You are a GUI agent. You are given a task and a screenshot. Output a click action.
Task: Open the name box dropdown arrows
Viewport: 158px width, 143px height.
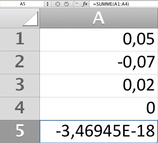coord(48,4)
